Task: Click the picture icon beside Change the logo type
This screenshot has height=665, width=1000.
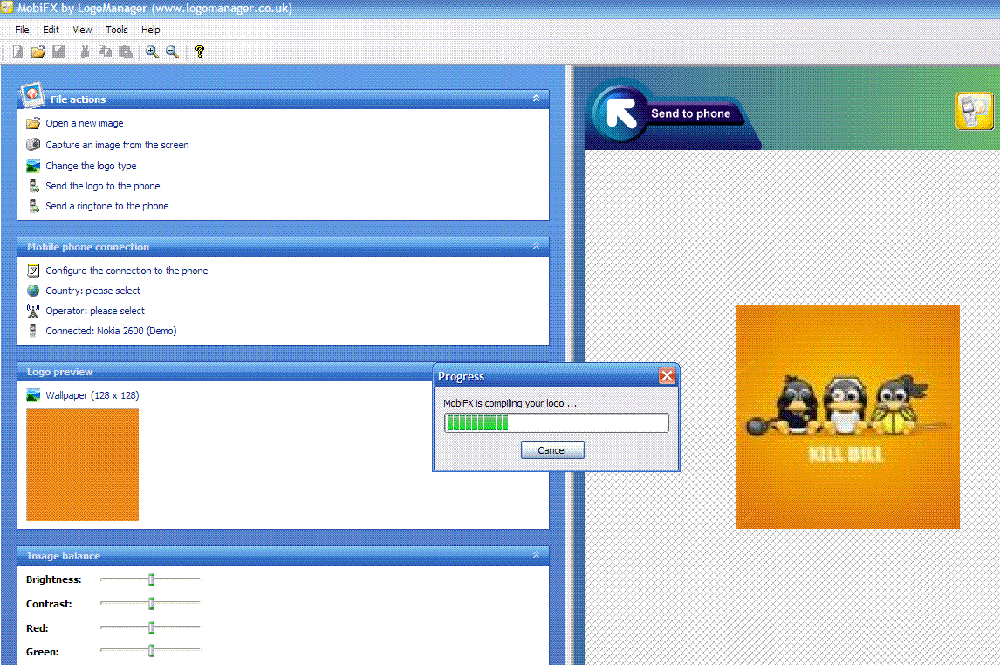Action: click(x=33, y=166)
